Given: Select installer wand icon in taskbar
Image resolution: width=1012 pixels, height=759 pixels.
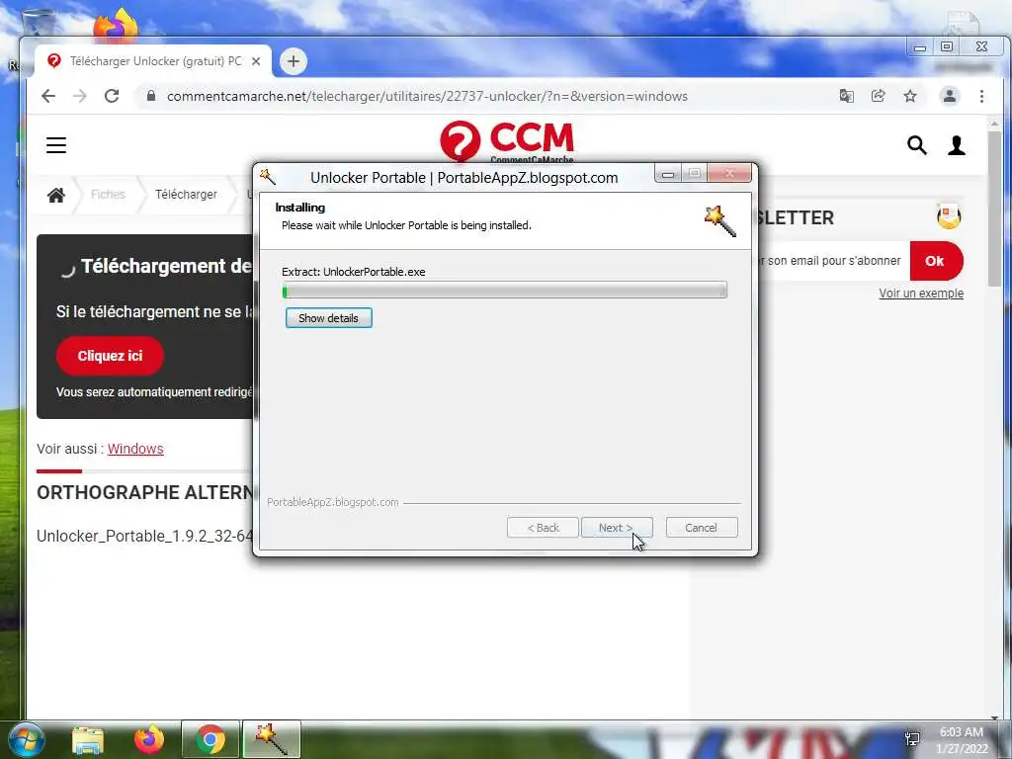Looking at the screenshot, I should click(x=271, y=739).
